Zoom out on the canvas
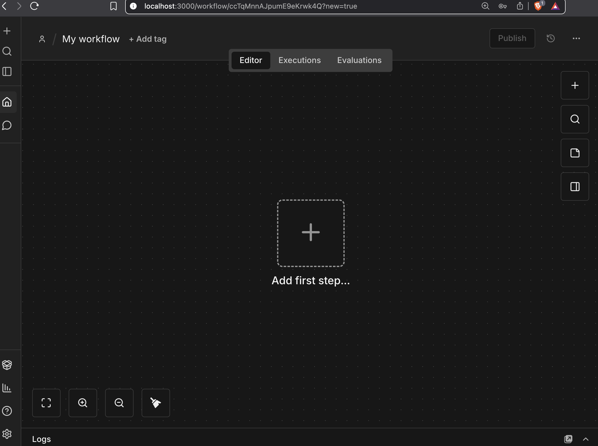 pos(119,403)
